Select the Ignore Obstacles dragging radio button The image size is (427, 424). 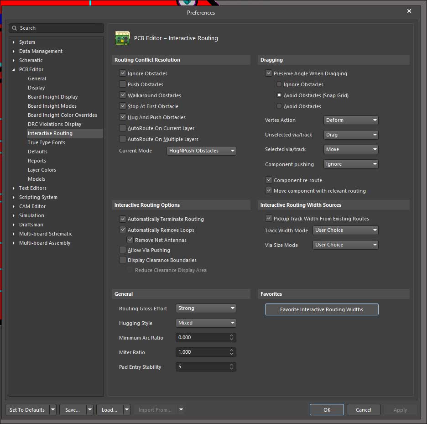(x=279, y=84)
